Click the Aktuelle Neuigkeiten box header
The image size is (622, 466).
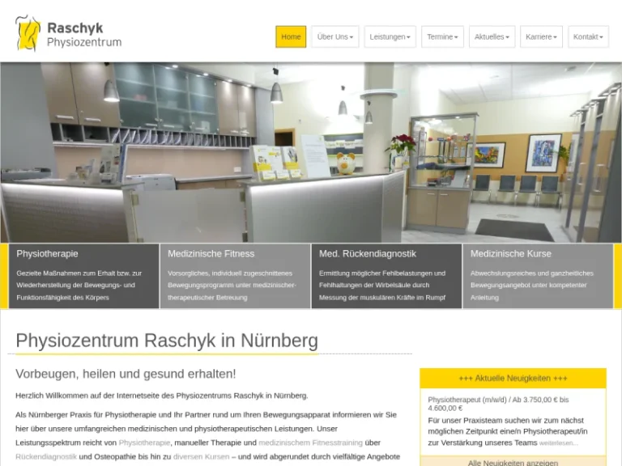coord(513,379)
